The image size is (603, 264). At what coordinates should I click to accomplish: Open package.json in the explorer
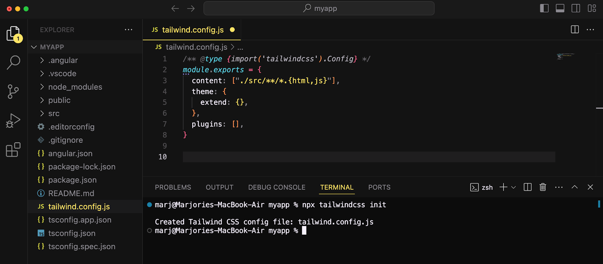[x=72, y=180]
